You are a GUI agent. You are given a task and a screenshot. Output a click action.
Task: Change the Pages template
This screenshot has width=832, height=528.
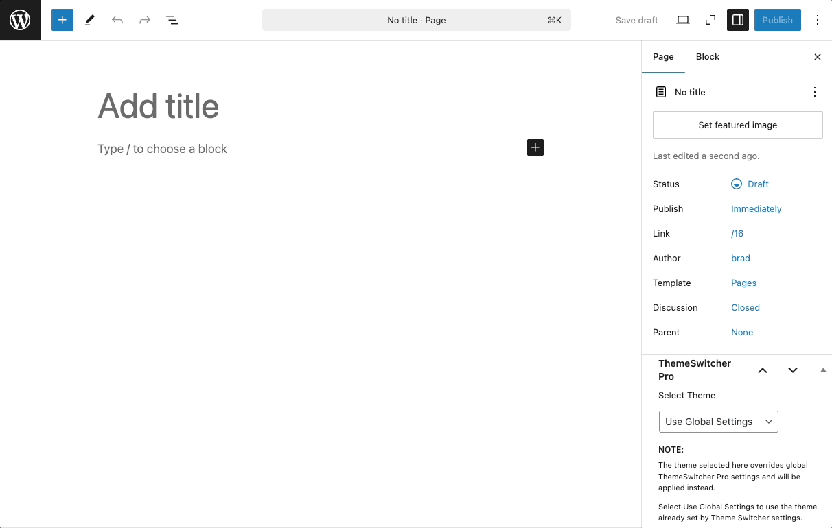tap(744, 283)
